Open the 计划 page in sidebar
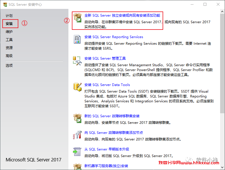This screenshot has height=170, width=225. [9, 16]
